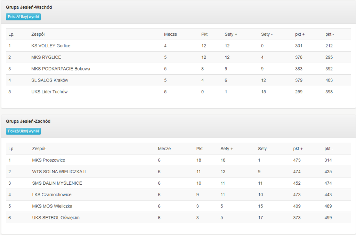Click the Sety + header in Zachód table
Screen dimensions: 356x235
click(x=227, y=149)
